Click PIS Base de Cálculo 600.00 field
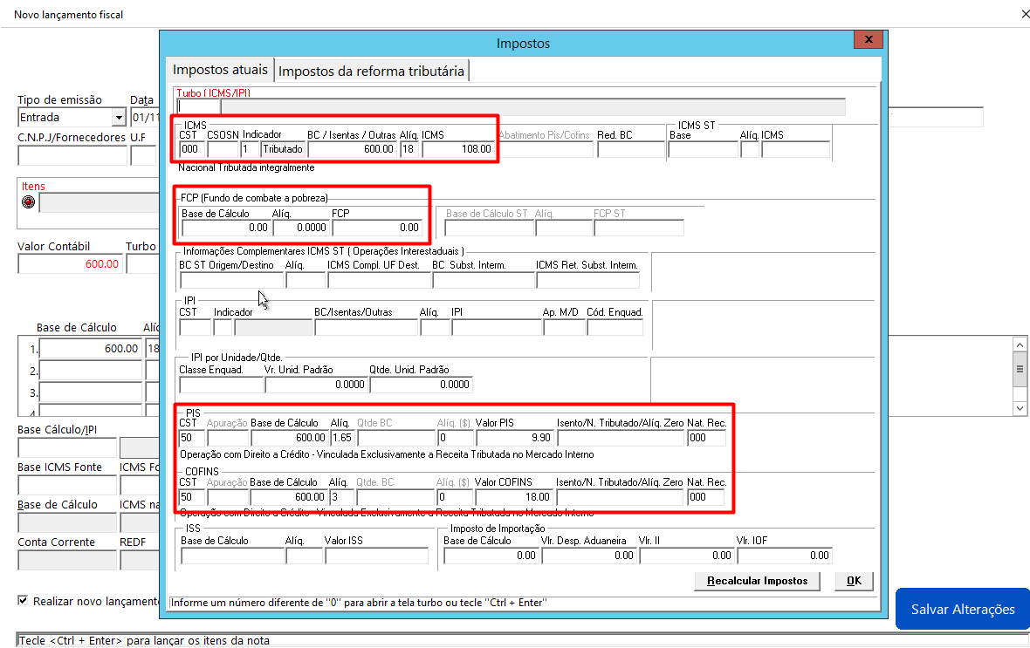The width and height of the screenshot is (1030, 648). [289, 438]
